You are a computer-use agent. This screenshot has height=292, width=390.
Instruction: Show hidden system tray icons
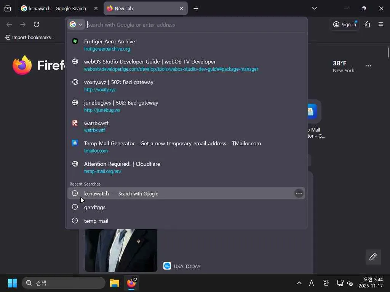coord(299,283)
